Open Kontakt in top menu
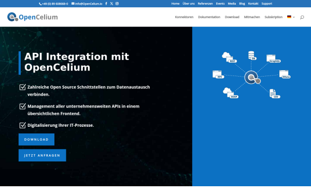Image resolution: width=311 pixels, height=194 pixels. click(253, 4)
